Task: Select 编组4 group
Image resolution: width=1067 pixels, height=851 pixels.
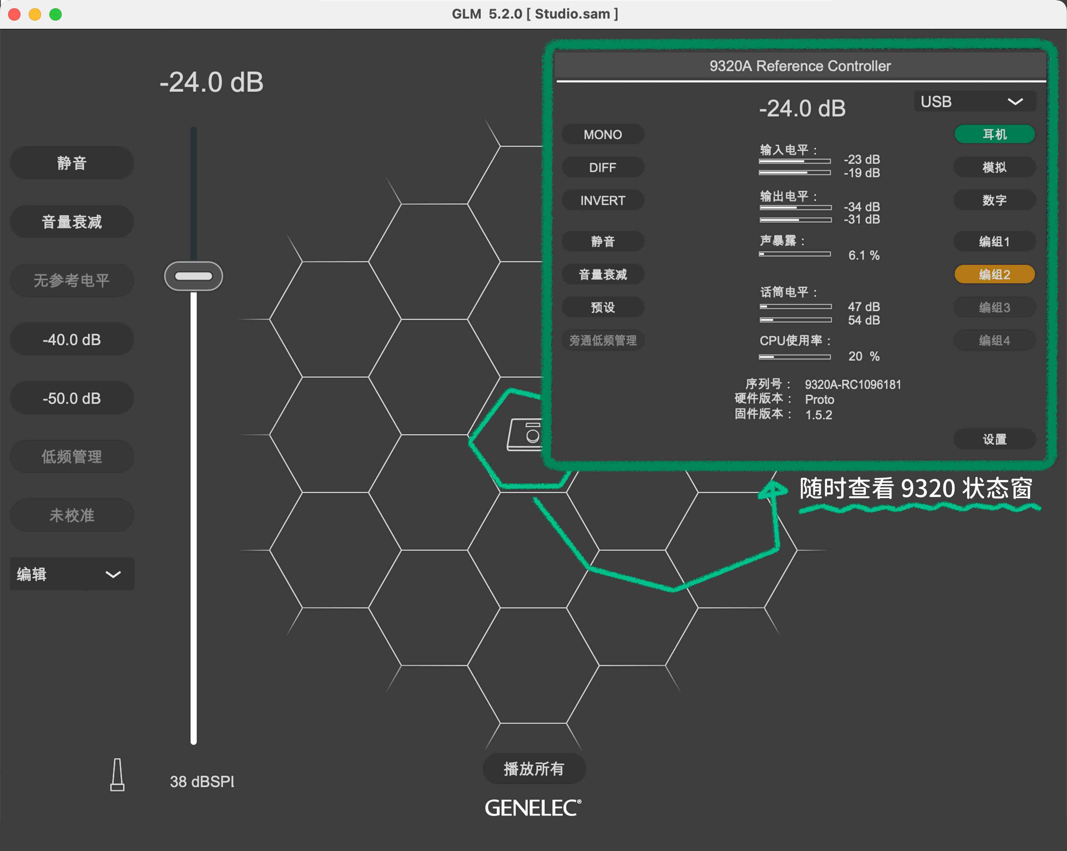Action: pos(994,340)
